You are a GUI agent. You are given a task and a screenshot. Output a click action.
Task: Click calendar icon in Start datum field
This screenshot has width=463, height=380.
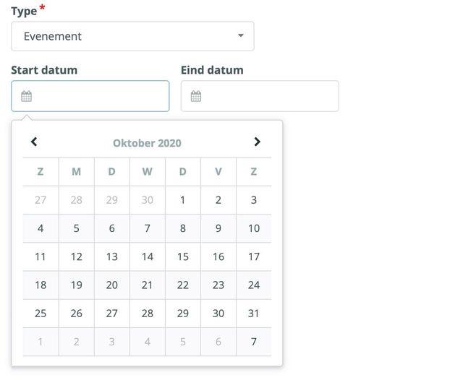(26, 96)
